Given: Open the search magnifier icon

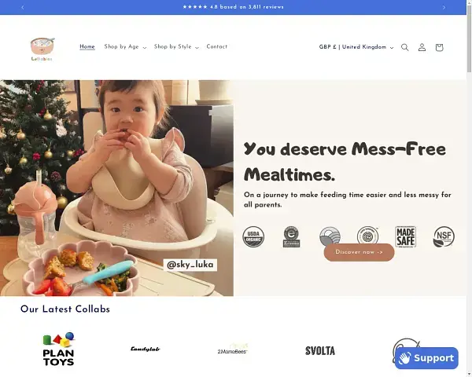Looking at the screenshot, I should [x=405, y=47].
